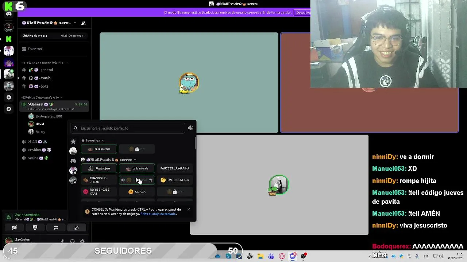
Task: Click the share screen icon in voice panel
Action: [x=35, y=227]
